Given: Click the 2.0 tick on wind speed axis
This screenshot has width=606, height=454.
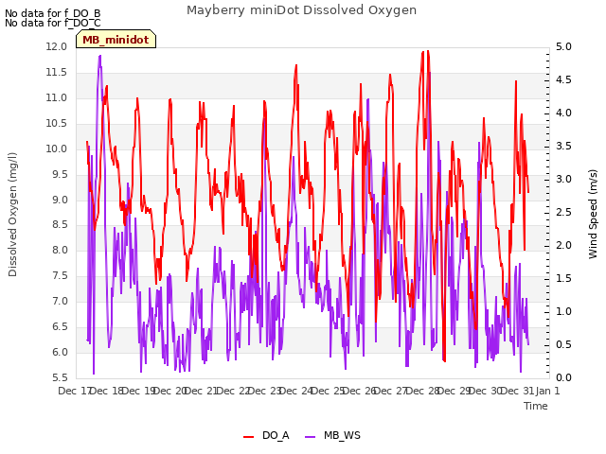Looking at the screenshot, I should 563,246.
